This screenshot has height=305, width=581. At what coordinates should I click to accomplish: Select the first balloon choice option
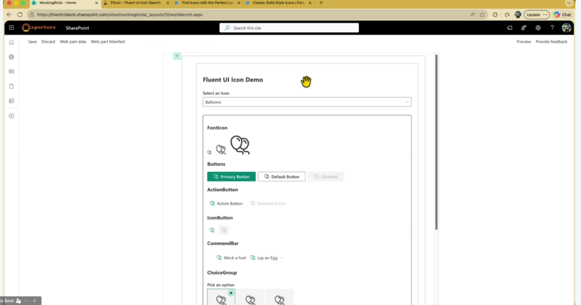(221, 298)
